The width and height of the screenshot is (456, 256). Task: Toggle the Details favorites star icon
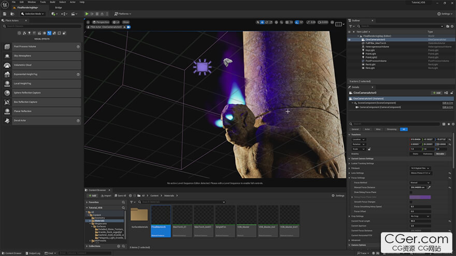point(448,124)
